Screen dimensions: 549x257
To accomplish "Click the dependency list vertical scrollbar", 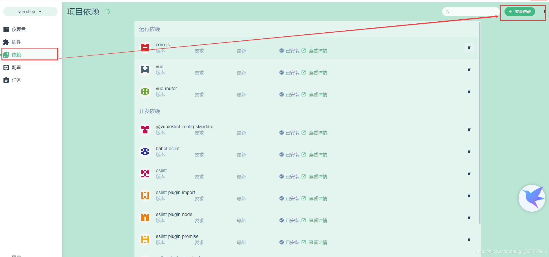I will point(480,123).
